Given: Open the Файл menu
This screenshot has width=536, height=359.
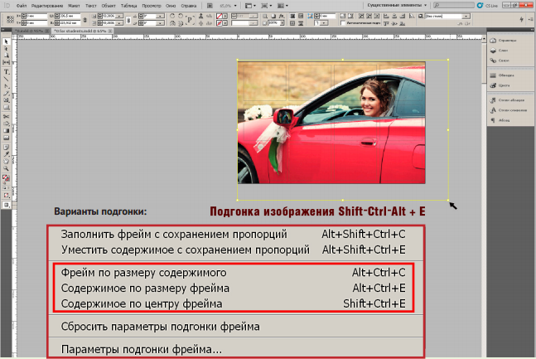Looking at the screenshot, I should 22,6.
